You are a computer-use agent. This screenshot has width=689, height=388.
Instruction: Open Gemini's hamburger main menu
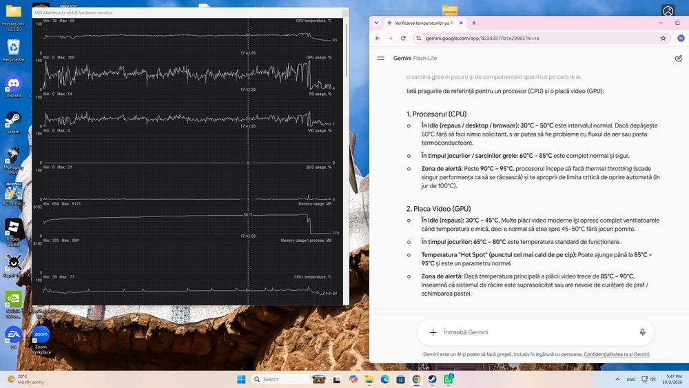(380, 58)
